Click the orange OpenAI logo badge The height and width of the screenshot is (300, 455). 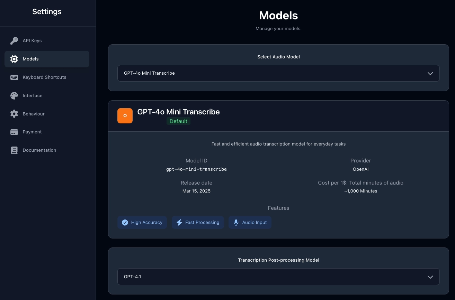coord(125,116)
